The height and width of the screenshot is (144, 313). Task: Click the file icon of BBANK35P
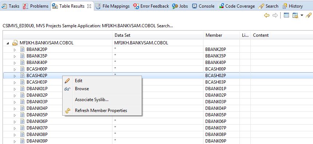23,56
